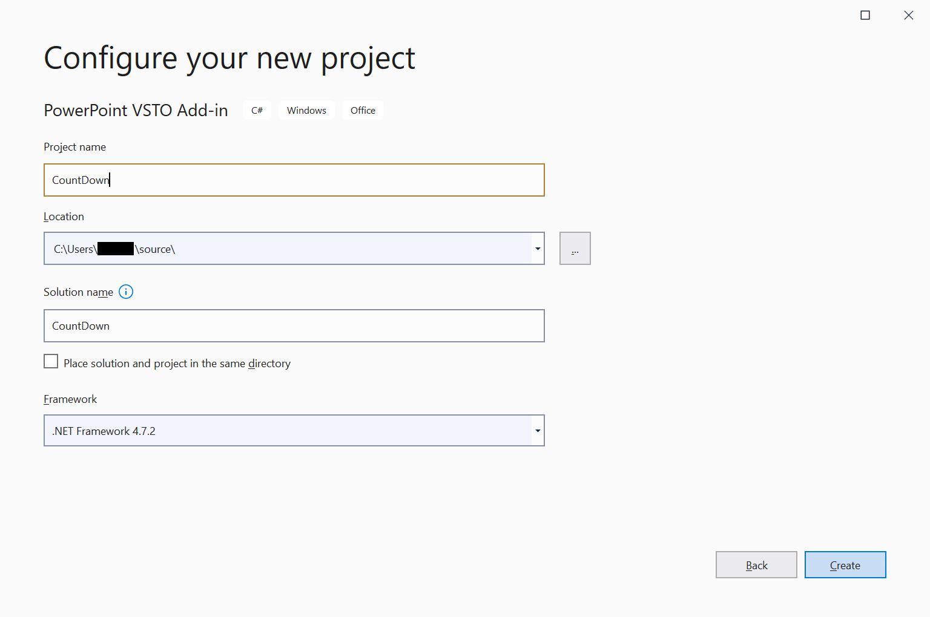Click the Solution name label

point(78,292)
